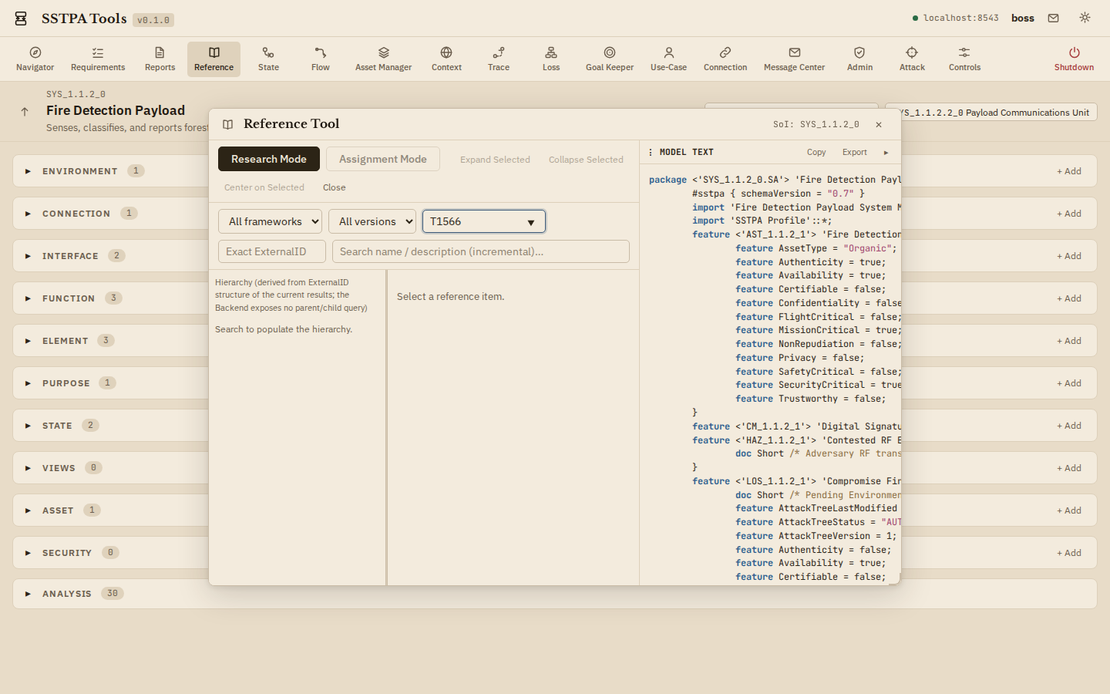Open the T1566 dropdown
This screenshot has width=1110, height=694.
(x=484, y=221)
